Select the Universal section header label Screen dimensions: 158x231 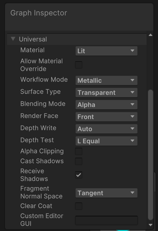pyautogui.click(x=33, y=39)
